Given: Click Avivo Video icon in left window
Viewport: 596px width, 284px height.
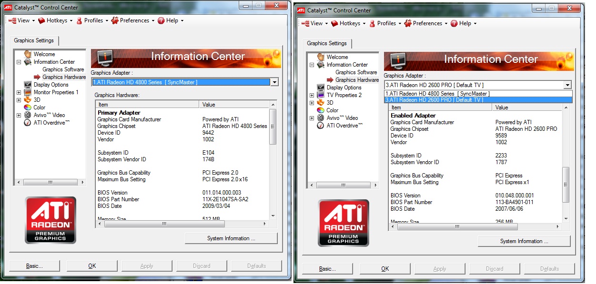Looking at the screenshot, I should point(28,115).
